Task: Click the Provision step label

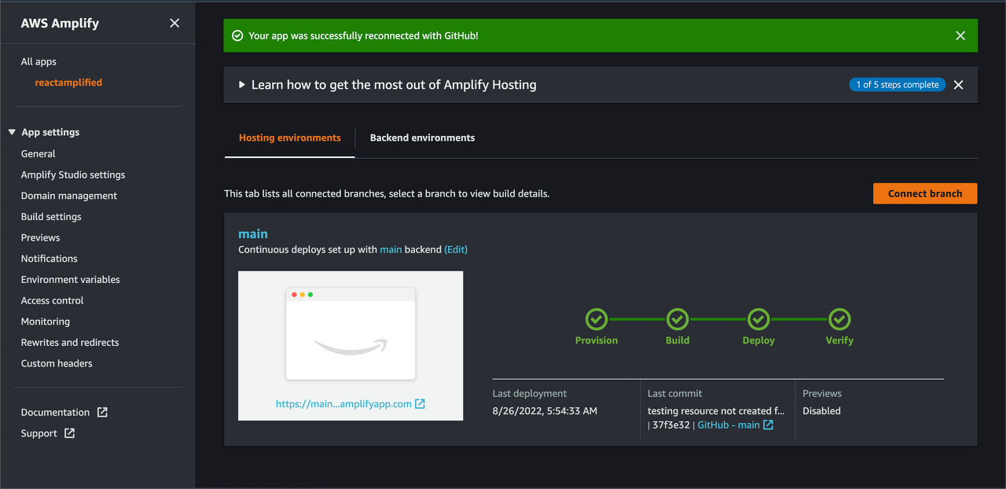Action: click(x=597, y=340)
